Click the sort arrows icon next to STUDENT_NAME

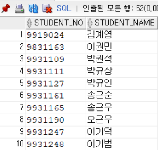[90, 23]
